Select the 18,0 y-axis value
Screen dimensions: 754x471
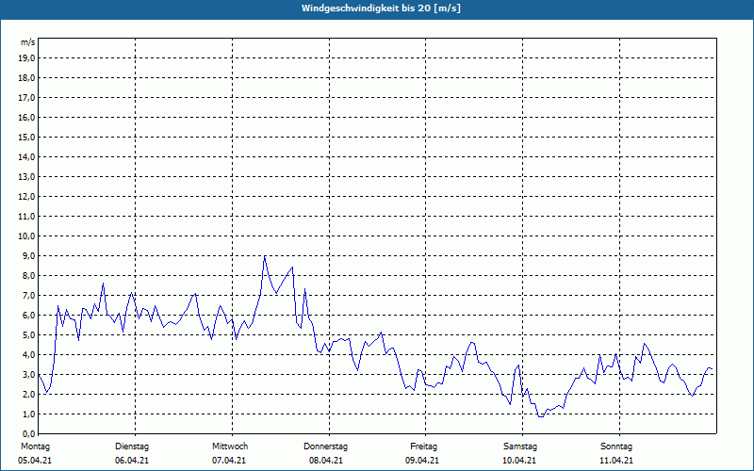(27, 78)
